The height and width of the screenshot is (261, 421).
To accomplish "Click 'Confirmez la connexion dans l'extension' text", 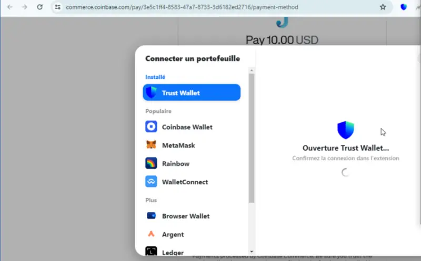I will 346,158.
